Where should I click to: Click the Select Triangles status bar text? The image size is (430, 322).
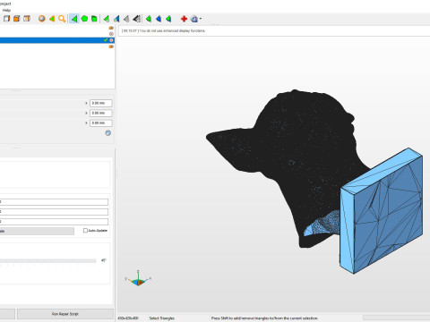click(x=161, y=318)
